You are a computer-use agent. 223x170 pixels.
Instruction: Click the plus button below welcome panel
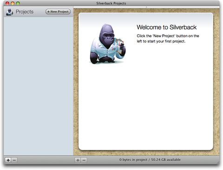tap(78, 160)
